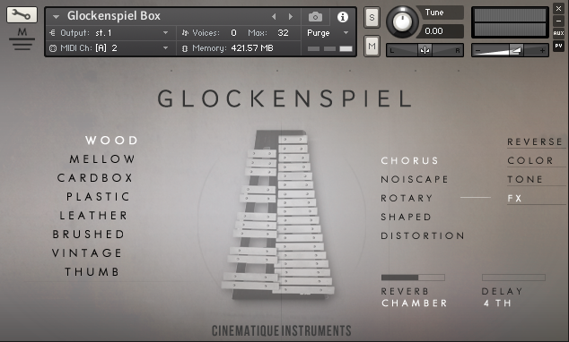Image resolution: width=569 pixels, height=342 pixels.
Task: Solo the instrument with S button
Action: click(x=372, y=17)
